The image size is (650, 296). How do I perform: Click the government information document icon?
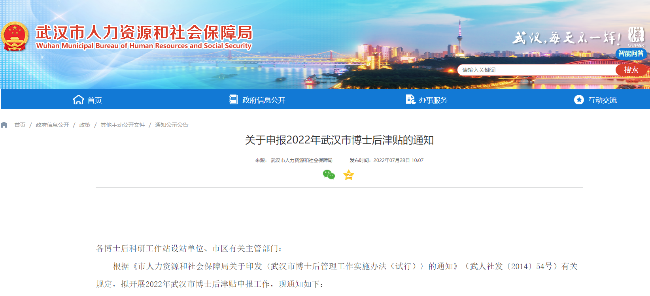[233, 100]
